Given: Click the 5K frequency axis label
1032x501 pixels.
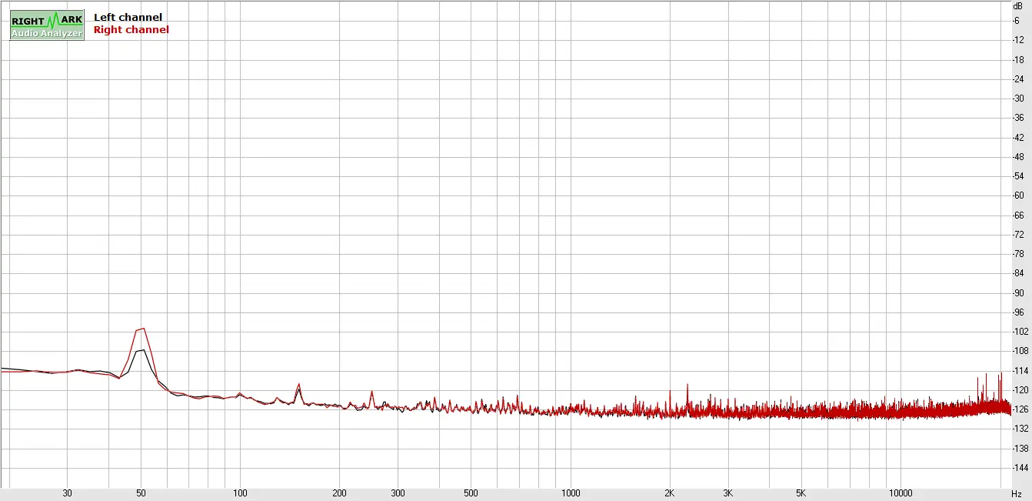Looking at the screenshot, I should pyautogui.click(x=801, y=493).
